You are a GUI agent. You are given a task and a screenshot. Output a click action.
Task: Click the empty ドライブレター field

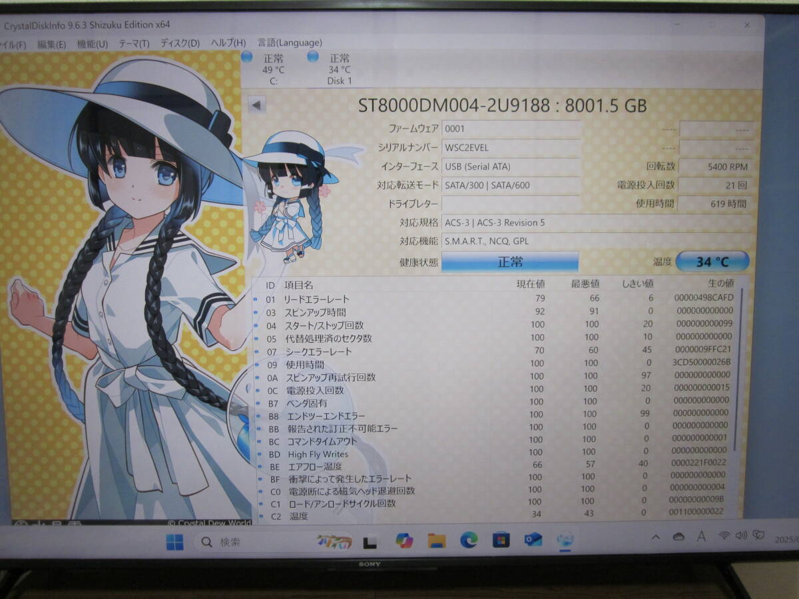tap(511, 204)
